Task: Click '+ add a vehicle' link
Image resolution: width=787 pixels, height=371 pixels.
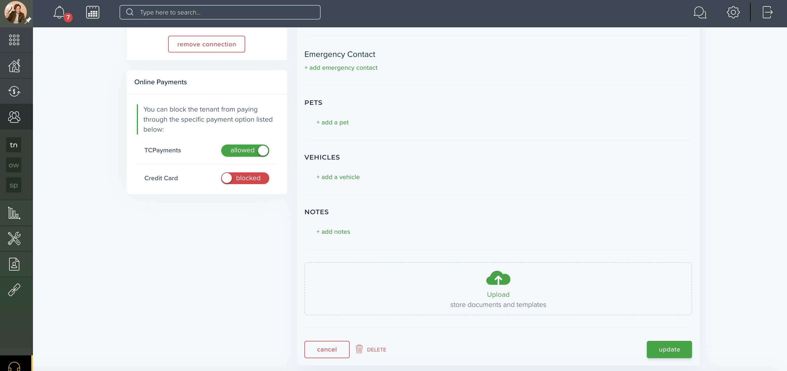Action: tap(338, 177)
